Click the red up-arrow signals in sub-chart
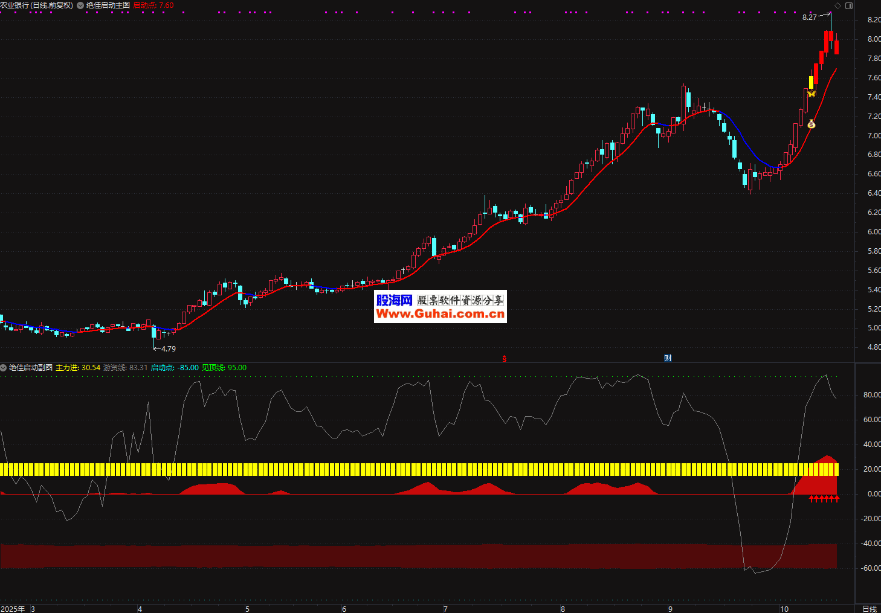This screenshot has height=613, width=881. (x=824, y=499)
